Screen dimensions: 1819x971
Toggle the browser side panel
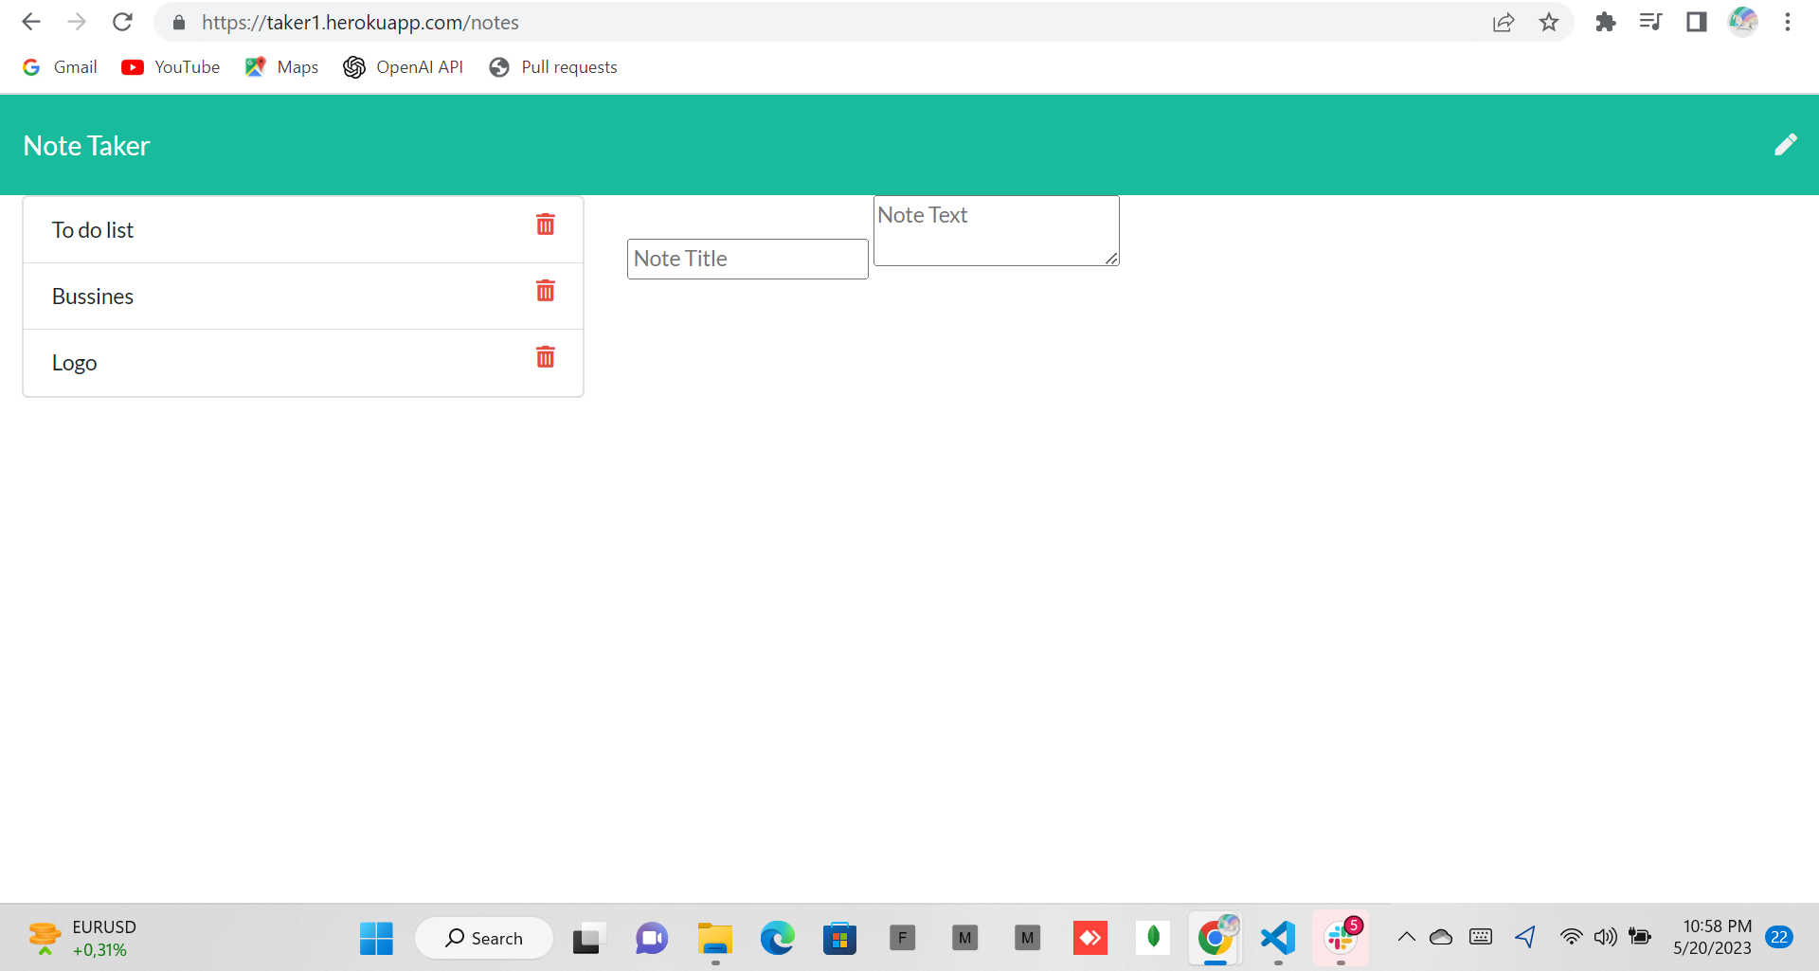tap(1696, 21)
